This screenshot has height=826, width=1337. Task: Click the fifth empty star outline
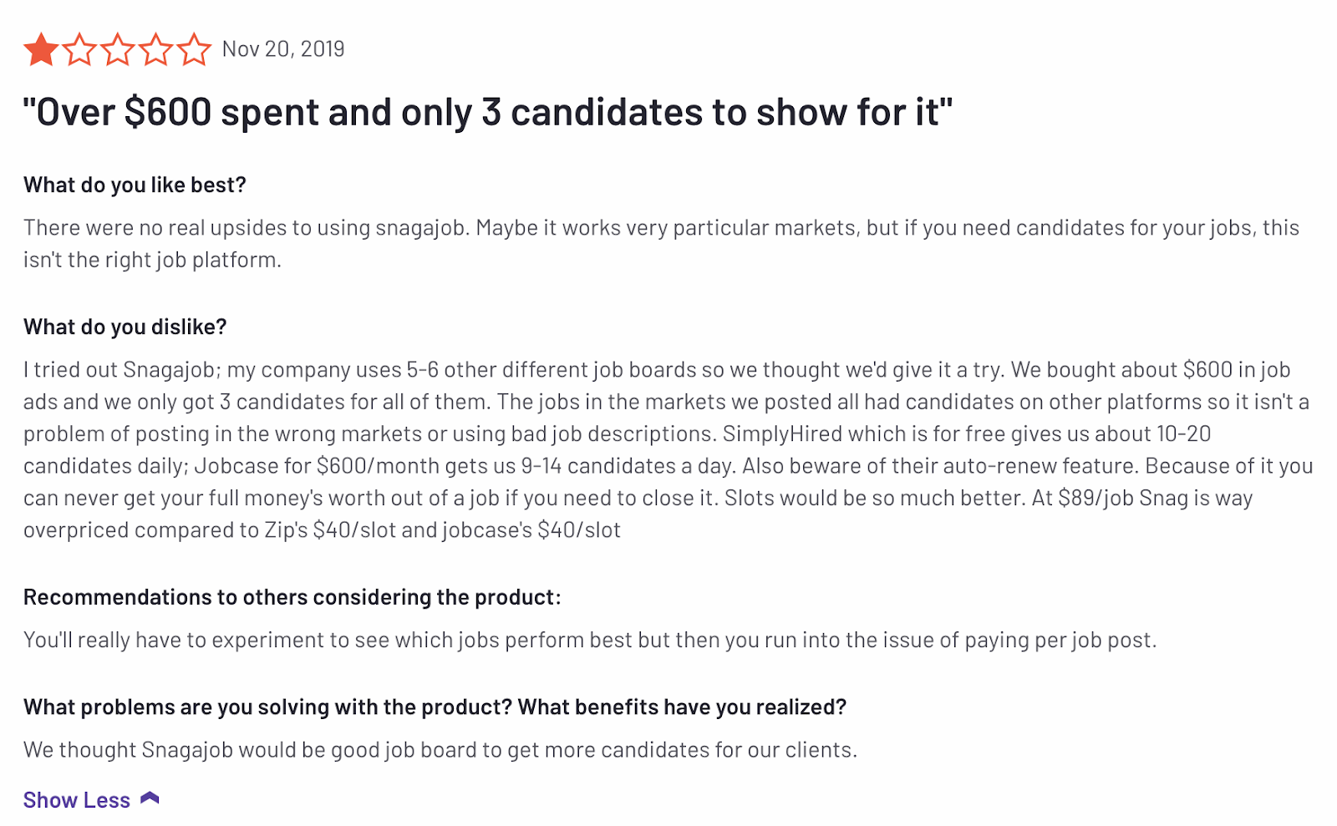(195, 49)
